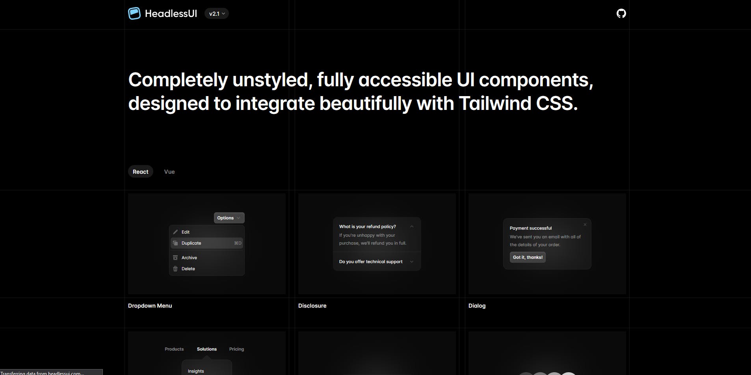Click the Products popover tab
The height and width of the screenshot is (375, 751).
(x=174, y=349)
